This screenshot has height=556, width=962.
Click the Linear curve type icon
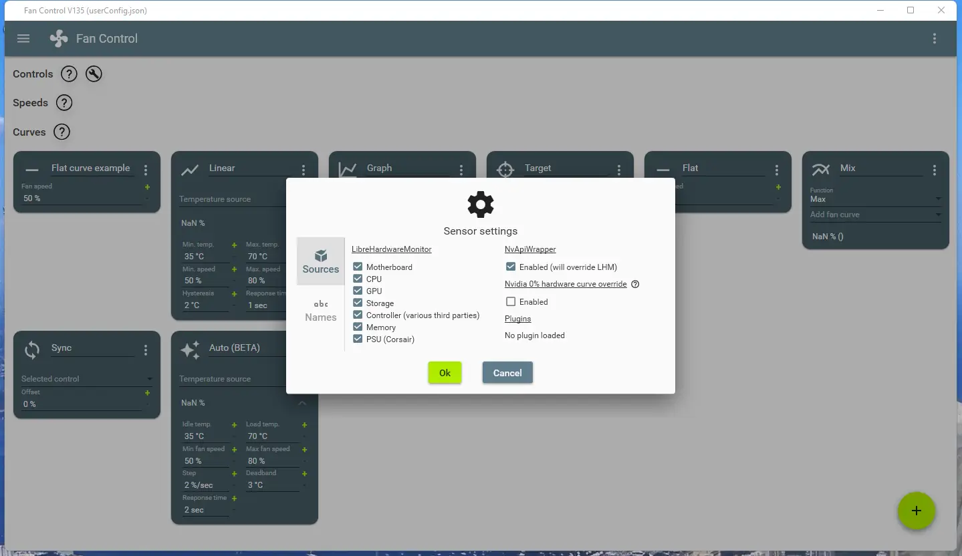[x=190, y=170]
